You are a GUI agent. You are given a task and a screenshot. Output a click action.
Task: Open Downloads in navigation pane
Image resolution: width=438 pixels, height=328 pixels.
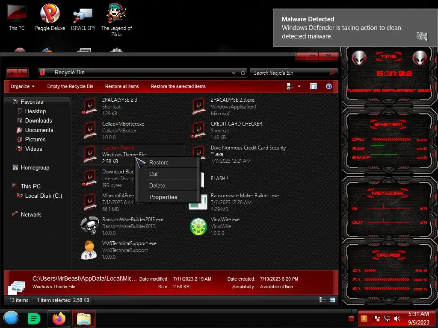pos(38,120)
